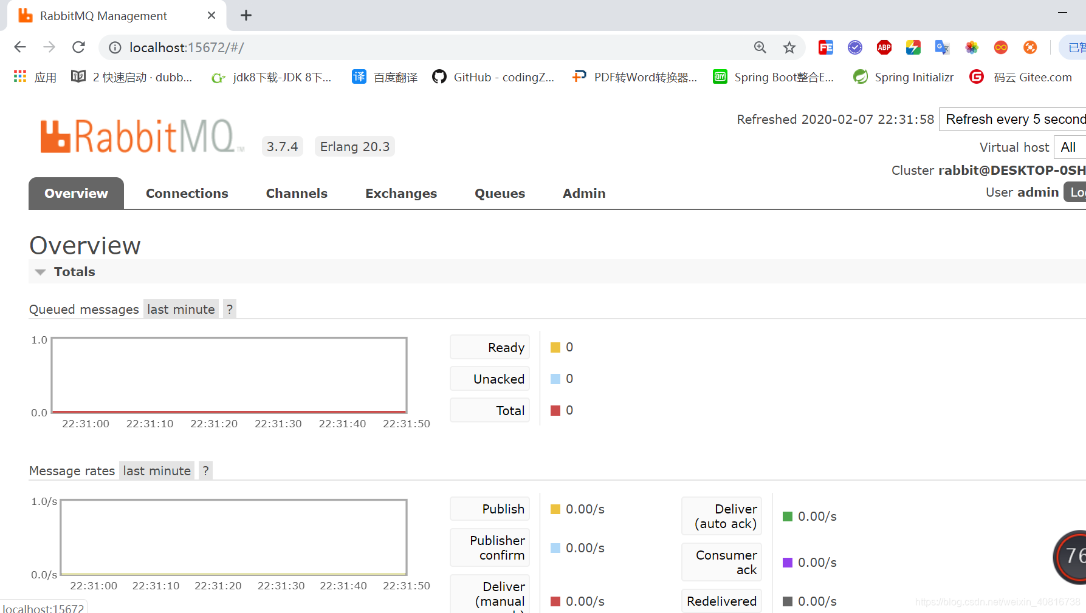Switch to the Exchanges tab
This screenshot has height=613, width=1086.
(x=401, y=194)
